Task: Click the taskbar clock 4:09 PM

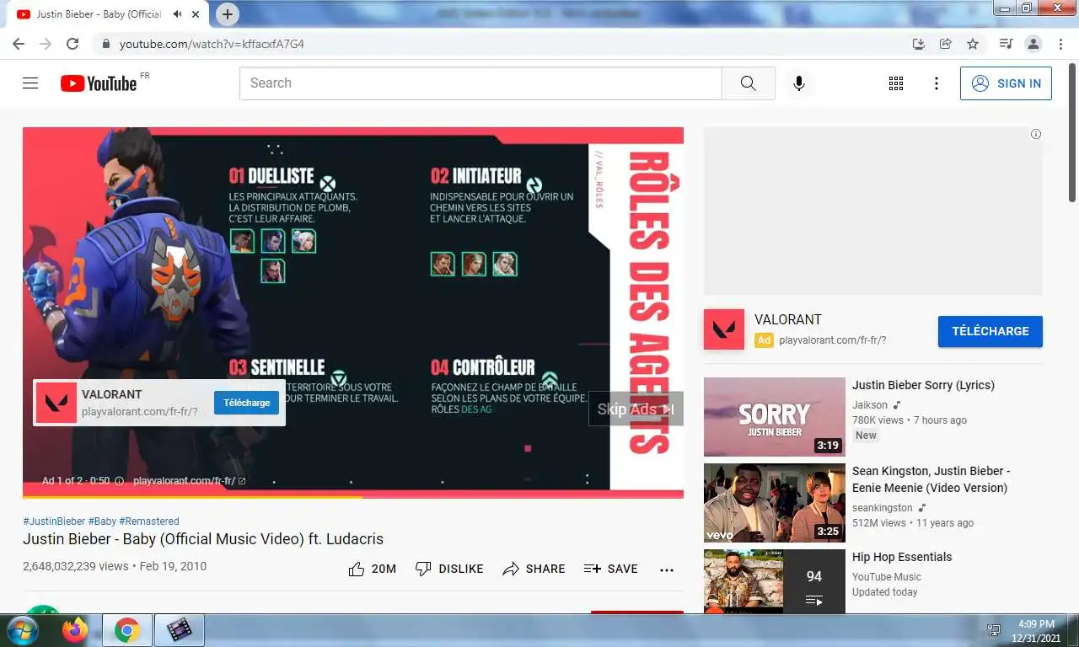Action: 1036,624
